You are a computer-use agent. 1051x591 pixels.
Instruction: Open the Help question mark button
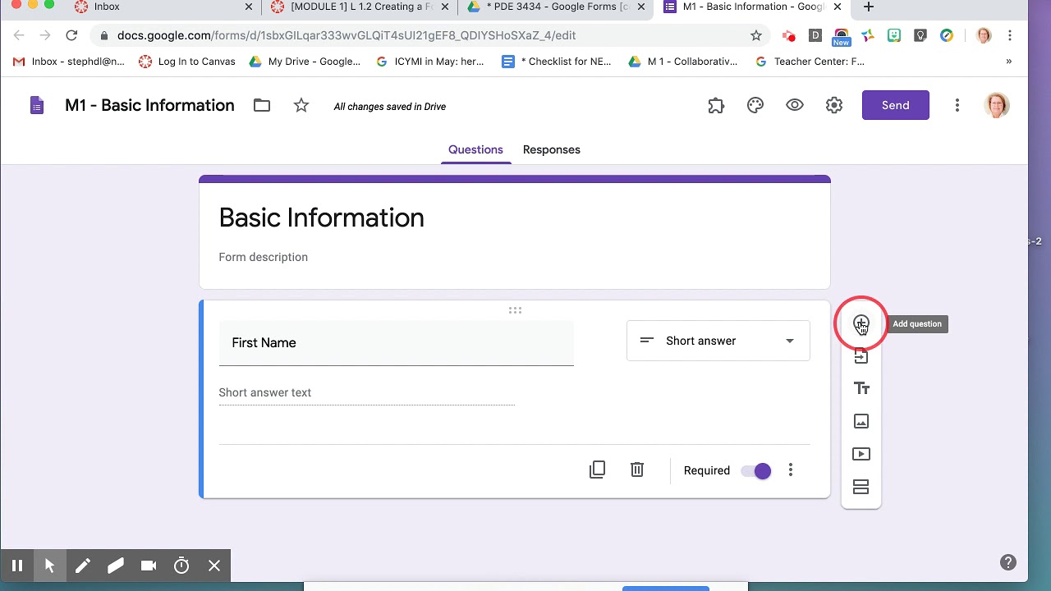[1008, 562]
